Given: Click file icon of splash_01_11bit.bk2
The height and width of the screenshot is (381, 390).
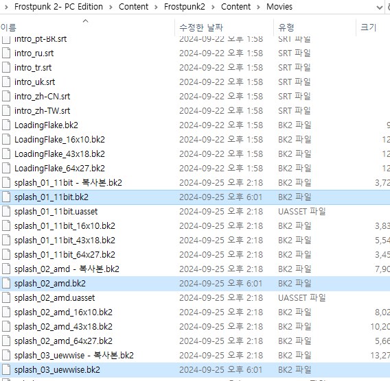Looking at the screenshot, I should tap(6, 197).
